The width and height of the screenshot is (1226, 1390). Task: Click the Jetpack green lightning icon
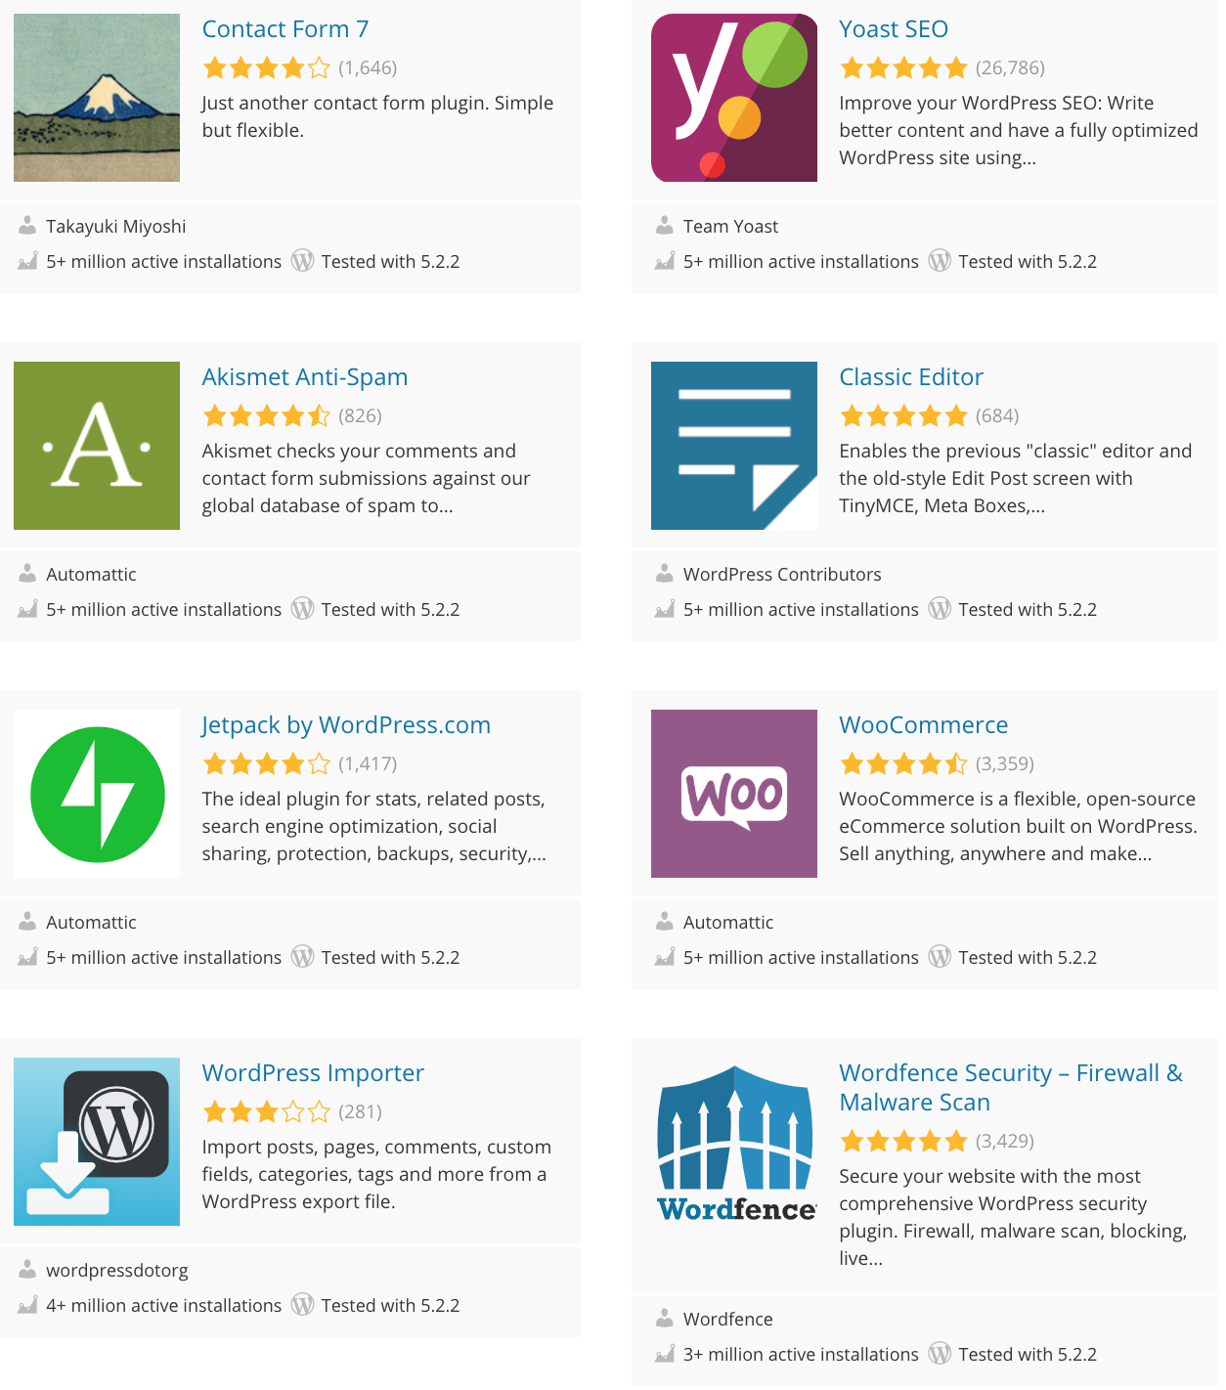click(96, 793)
